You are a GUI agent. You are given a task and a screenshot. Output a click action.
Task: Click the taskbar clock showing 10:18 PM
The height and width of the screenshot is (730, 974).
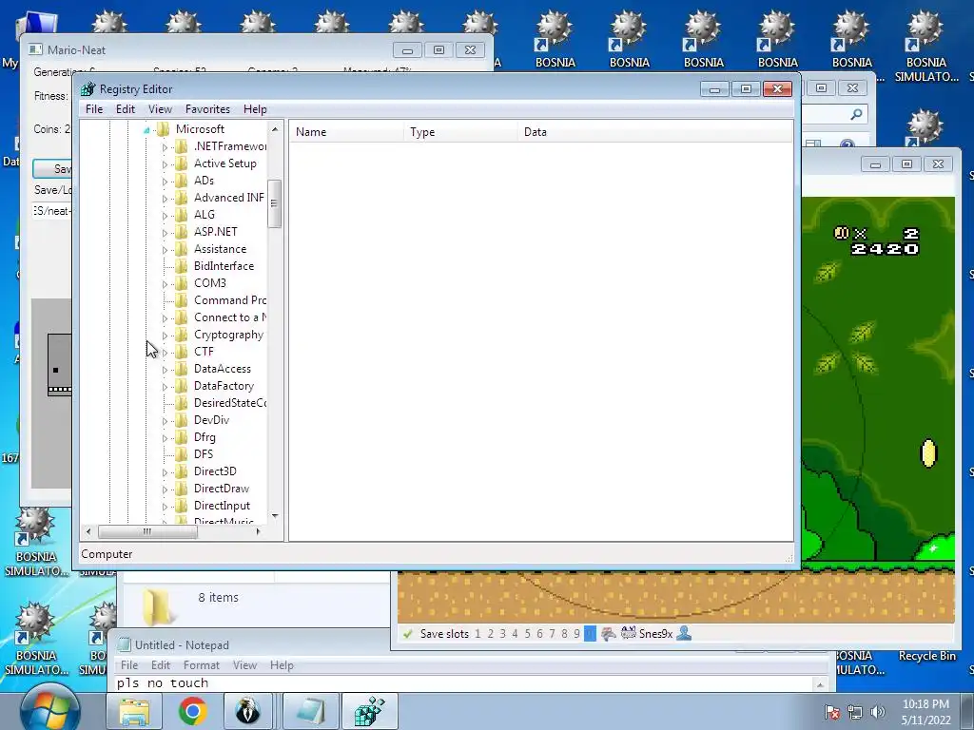[x=925, y=712]
